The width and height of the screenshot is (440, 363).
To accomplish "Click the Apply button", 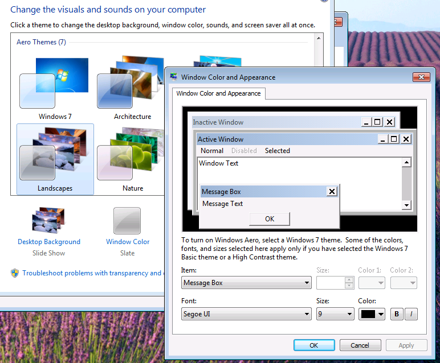I will 406,345.
